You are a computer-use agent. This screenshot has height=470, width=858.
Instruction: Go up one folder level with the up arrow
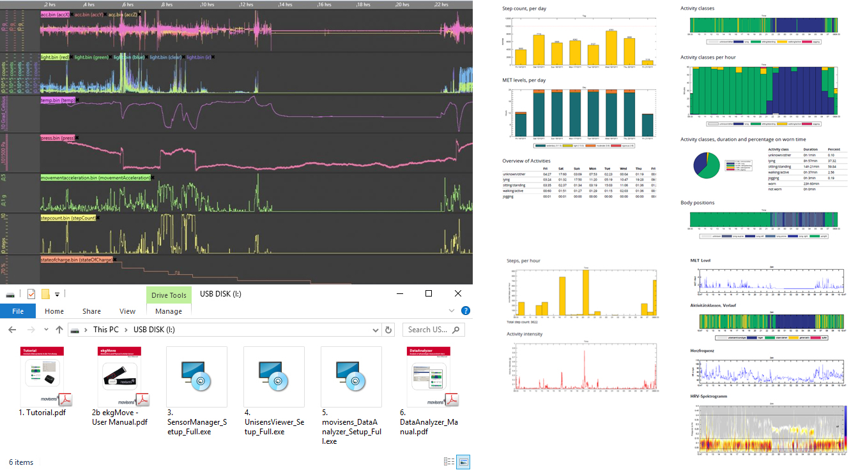click(x=59, y=330)
